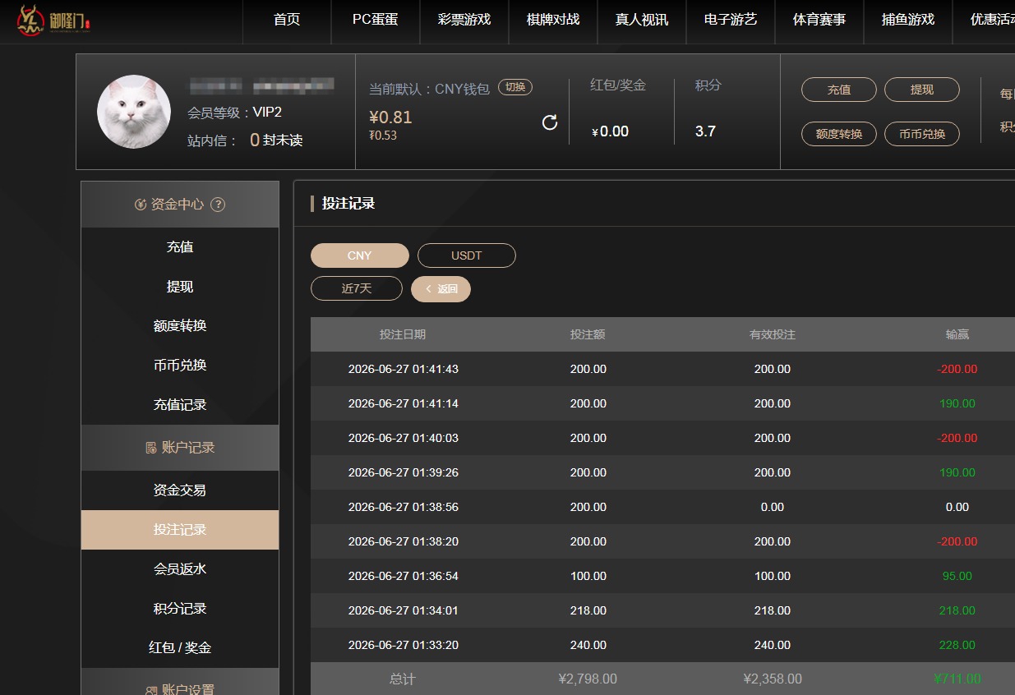Go to 彩票游戏 in the top navigation
Screen dimensions: 1015x695
coord(464,20)
